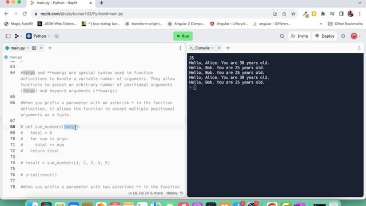366x206 pixels.
Task: Click line 76 print(result) code
Action: pyautogui.click(x=38, y=175)
